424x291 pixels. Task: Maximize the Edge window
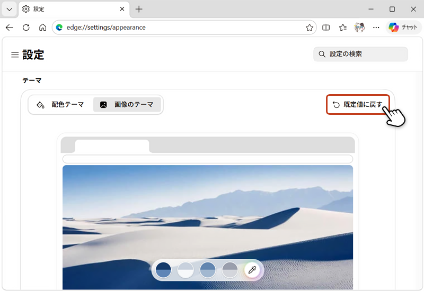[x=392, y=9]
